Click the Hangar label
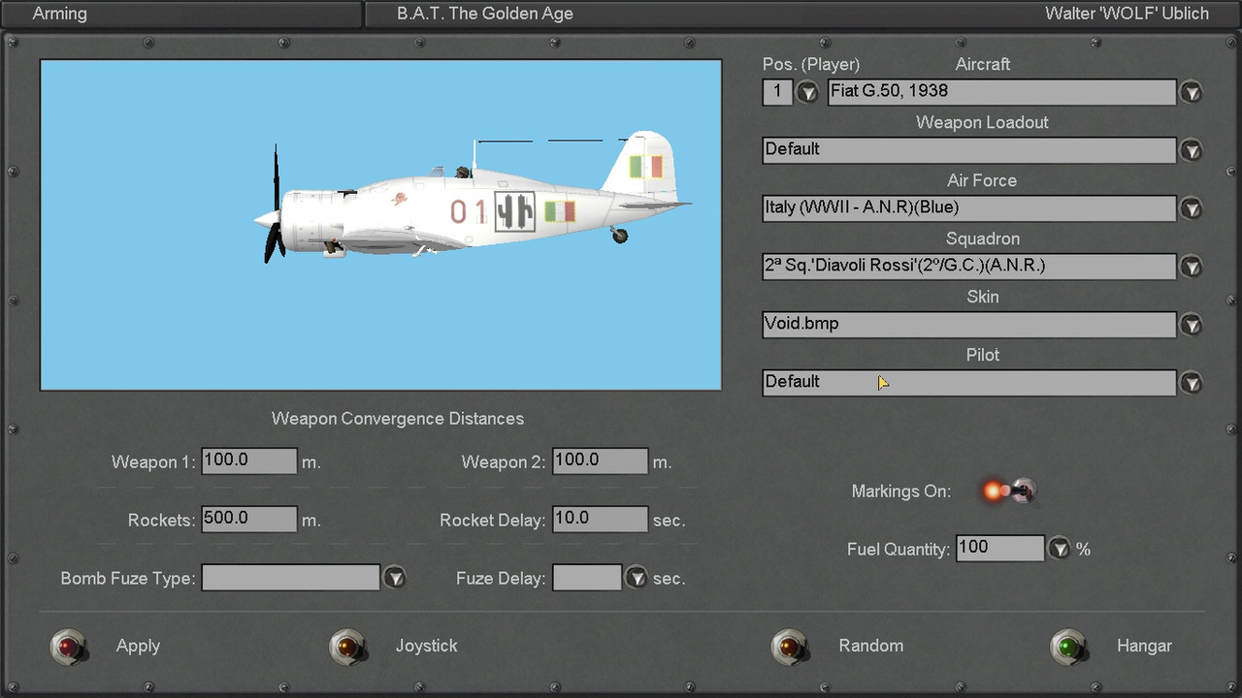Screen dimensions: 1242x698 (x=1144, y=646)
